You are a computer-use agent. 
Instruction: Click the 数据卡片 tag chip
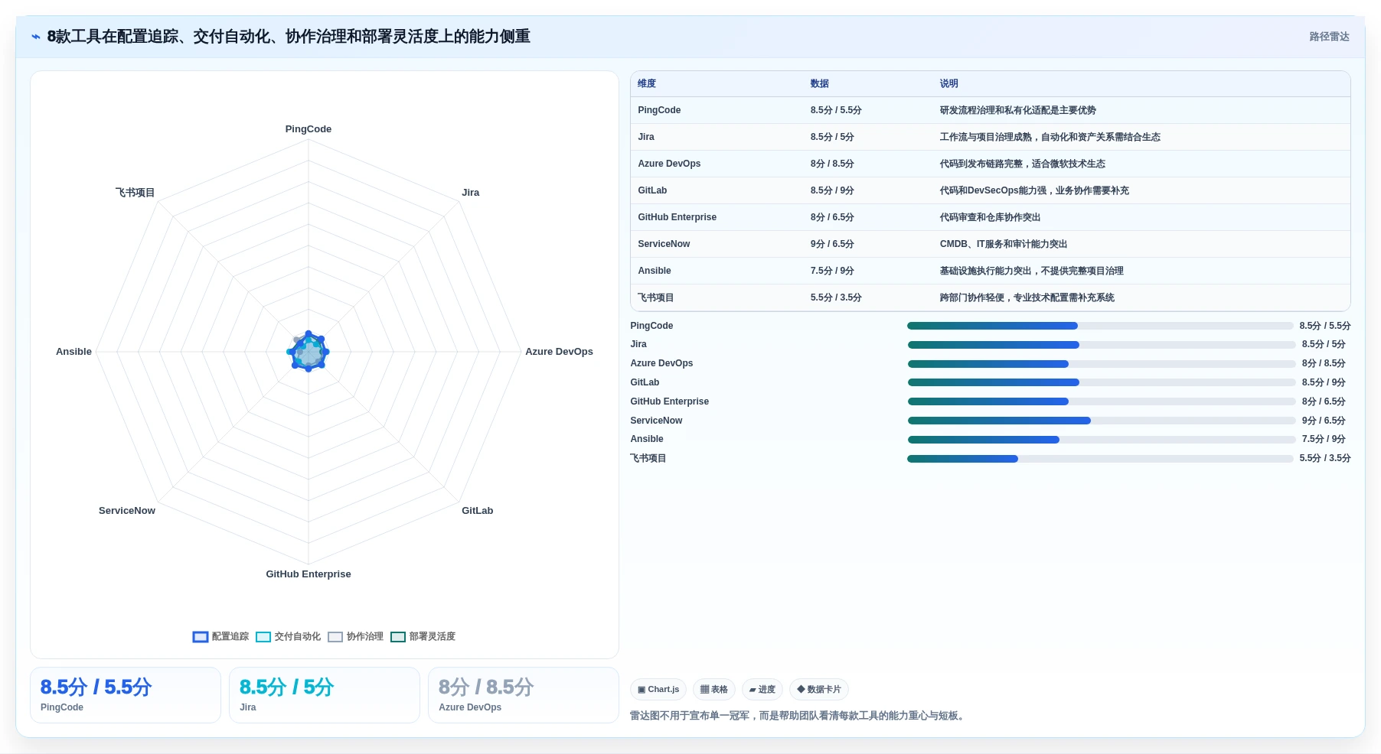pyautogui.click(x=819, y=689)
